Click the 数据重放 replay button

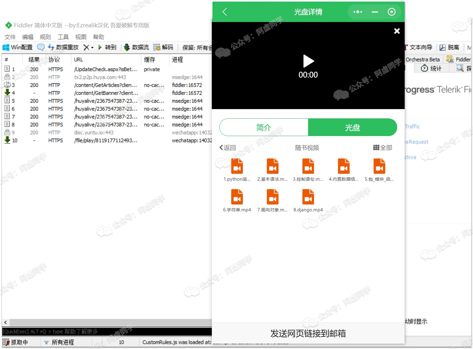click(63, 47)
